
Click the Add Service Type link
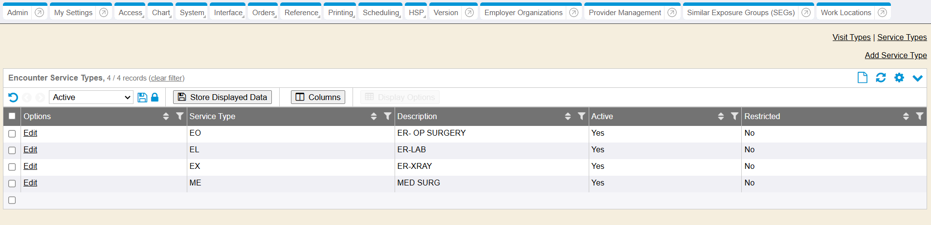(x=895, y=56)
